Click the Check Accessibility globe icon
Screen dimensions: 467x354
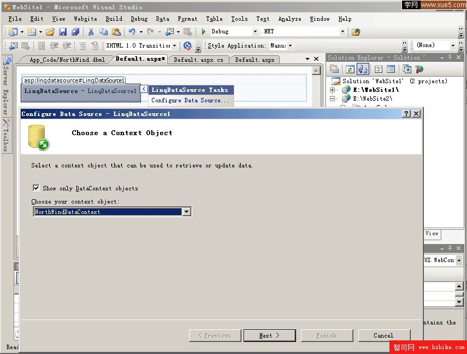tap(187, 45)
